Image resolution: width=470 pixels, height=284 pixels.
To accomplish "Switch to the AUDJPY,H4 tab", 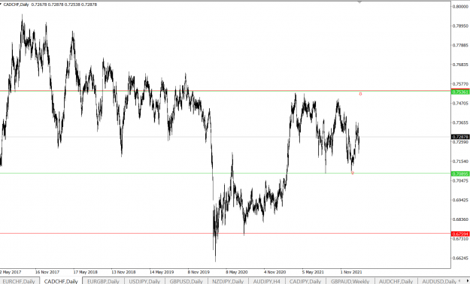I will coord(266,281).
